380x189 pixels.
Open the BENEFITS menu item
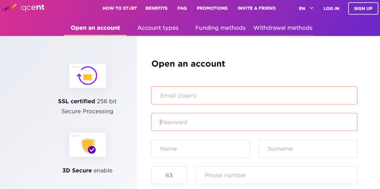click(157, 8)
